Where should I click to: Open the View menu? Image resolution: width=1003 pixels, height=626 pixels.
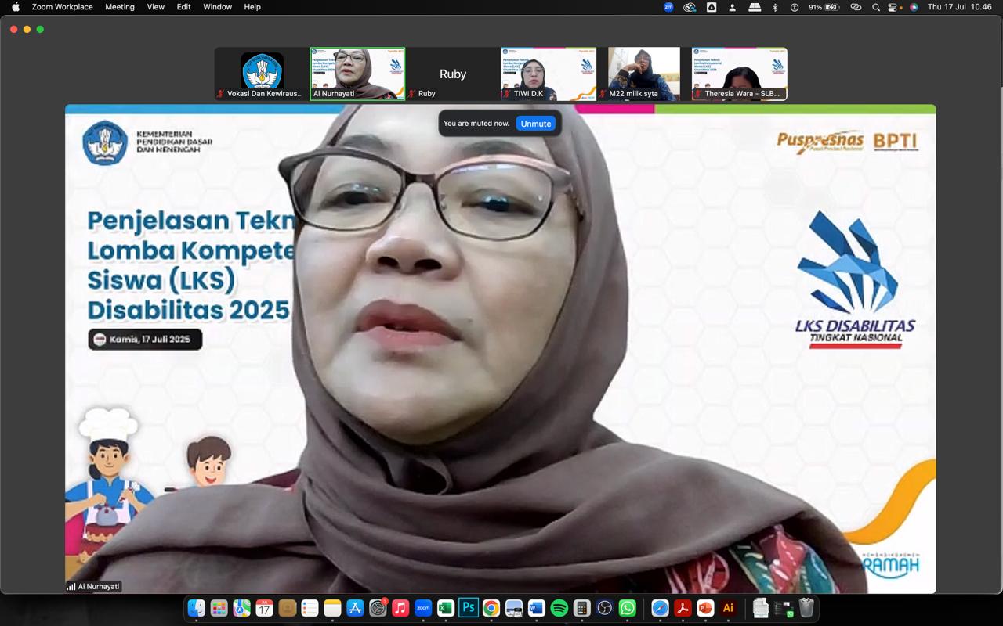pos(156,7)
